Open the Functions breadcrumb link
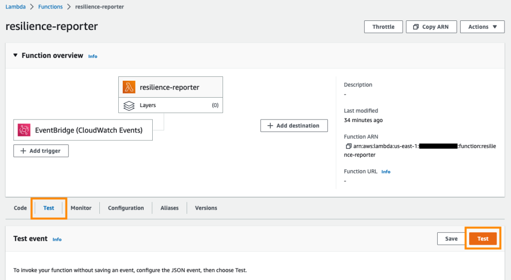The height and width of the screenshot is (280, 511). [x=50, y=7]
